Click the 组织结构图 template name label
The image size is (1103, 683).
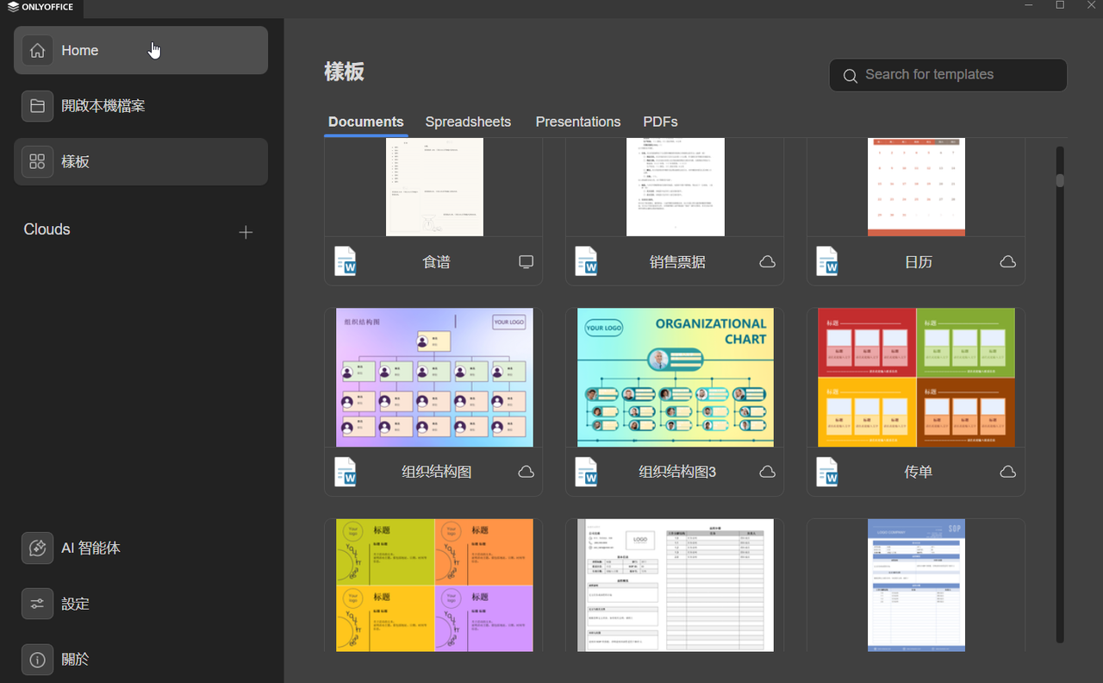pos(436,472)
